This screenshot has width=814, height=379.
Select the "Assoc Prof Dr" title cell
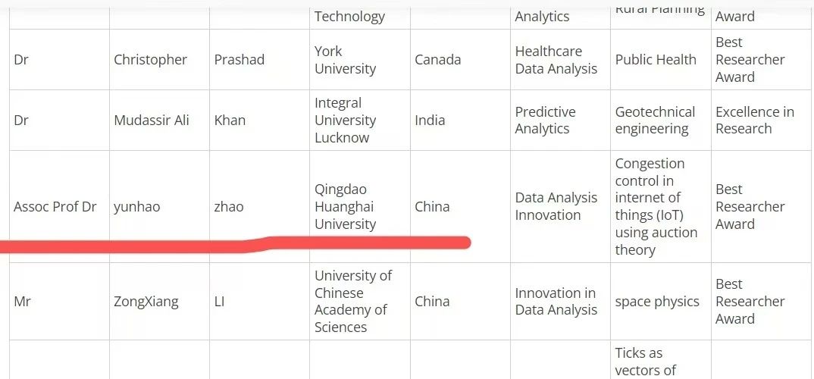click(x=55, y=207)
